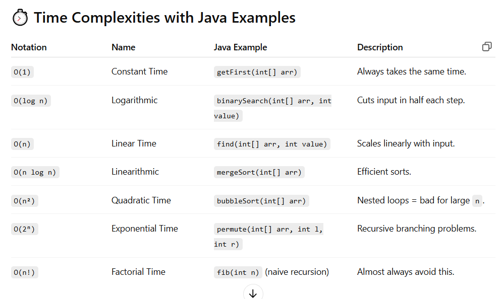Click the getFirst(int[] arr) code snippet
The image size is (502, 299).
[257, 72]
